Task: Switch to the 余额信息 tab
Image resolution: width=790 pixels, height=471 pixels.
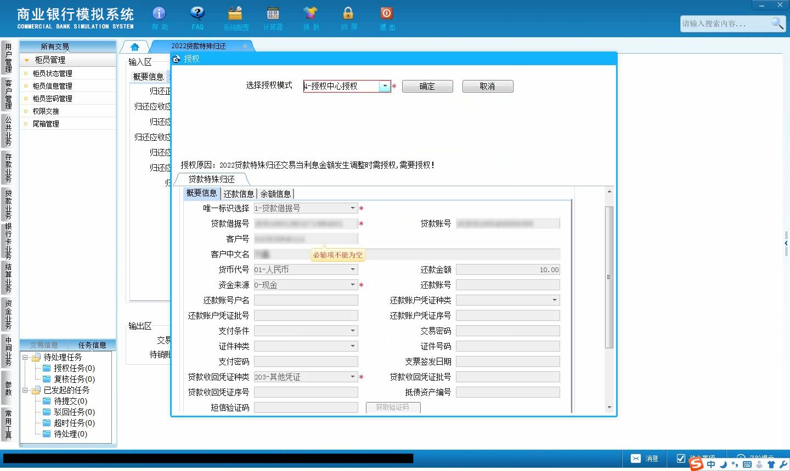Action: (275, 194)
